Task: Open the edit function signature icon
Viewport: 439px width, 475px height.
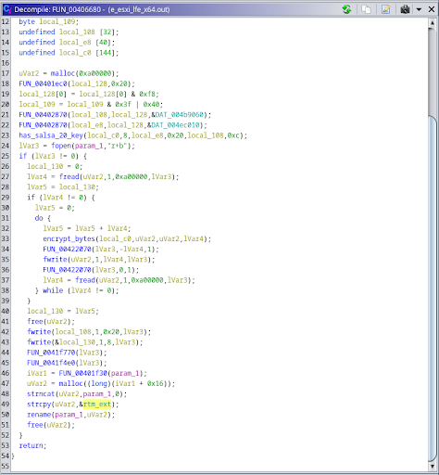Action: tap(386, 9)
